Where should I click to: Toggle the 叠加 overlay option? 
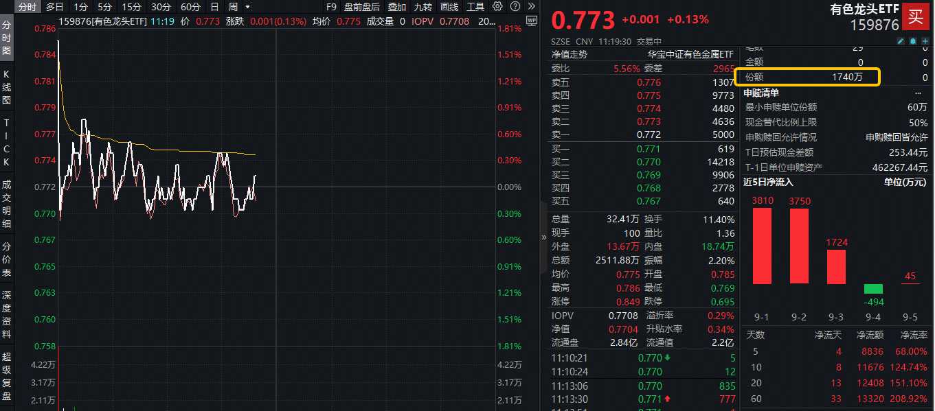pos(396,7)
